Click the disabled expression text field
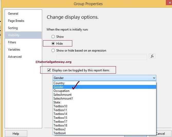The height and width of the screenshot is (137, 172). [x=102, y=57]
